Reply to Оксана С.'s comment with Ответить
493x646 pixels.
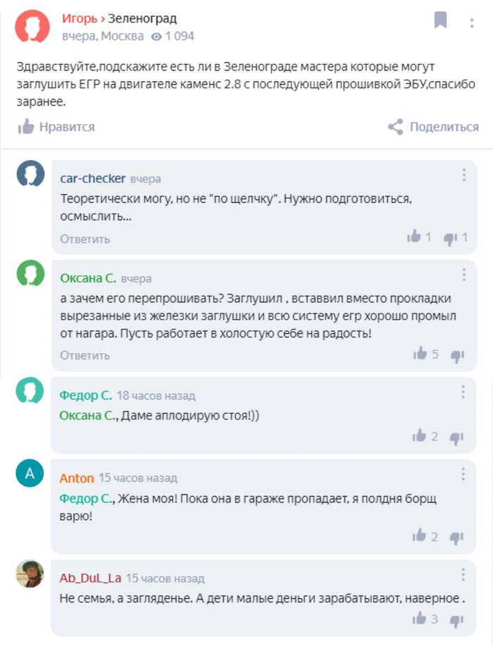point(85,354)
